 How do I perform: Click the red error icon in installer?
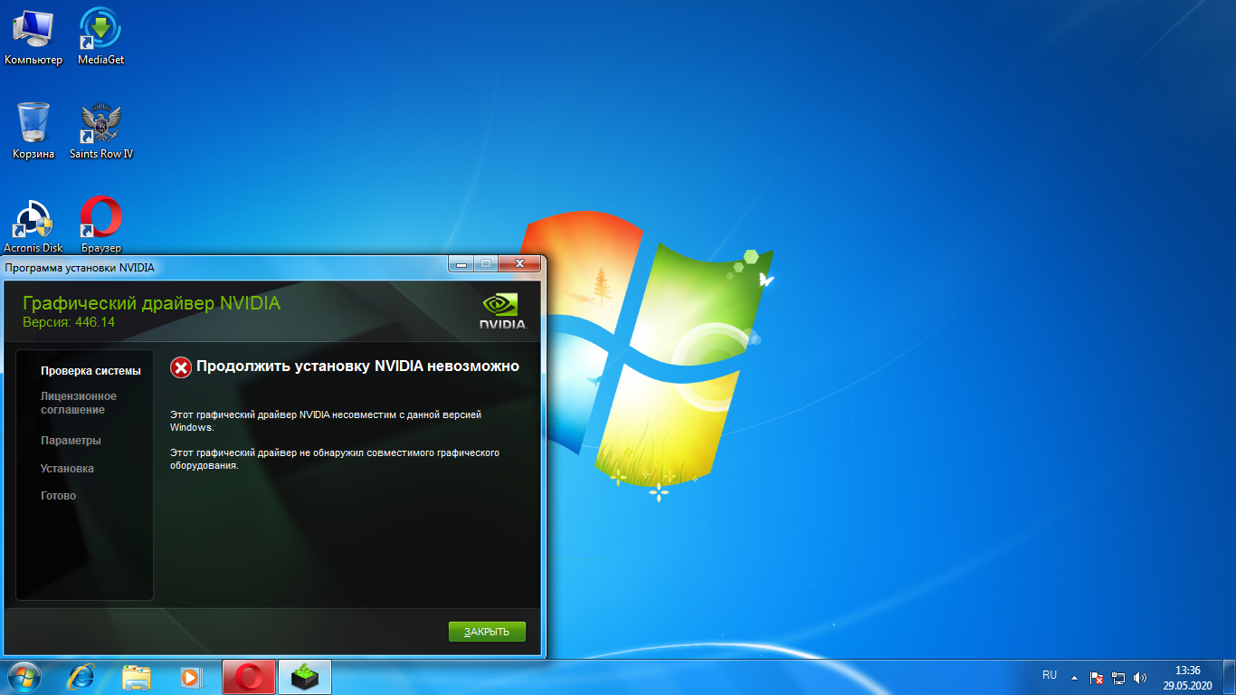pos(181,367)
